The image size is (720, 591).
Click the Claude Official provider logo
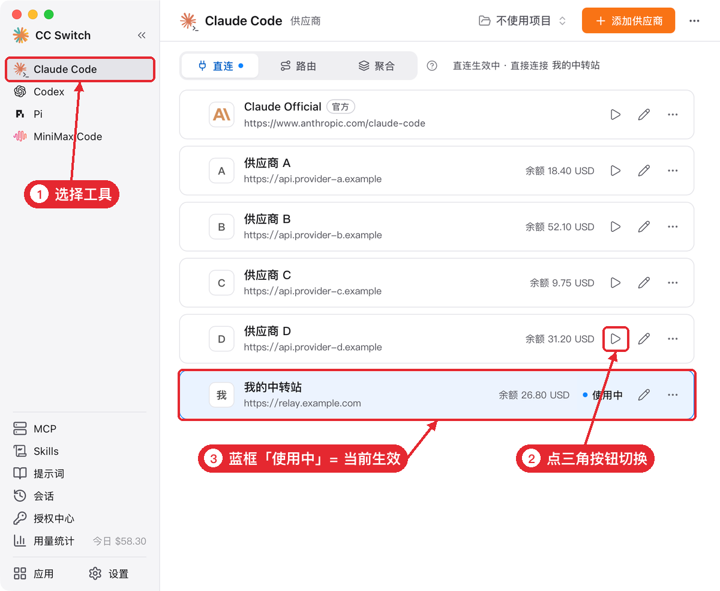point(221,115)
